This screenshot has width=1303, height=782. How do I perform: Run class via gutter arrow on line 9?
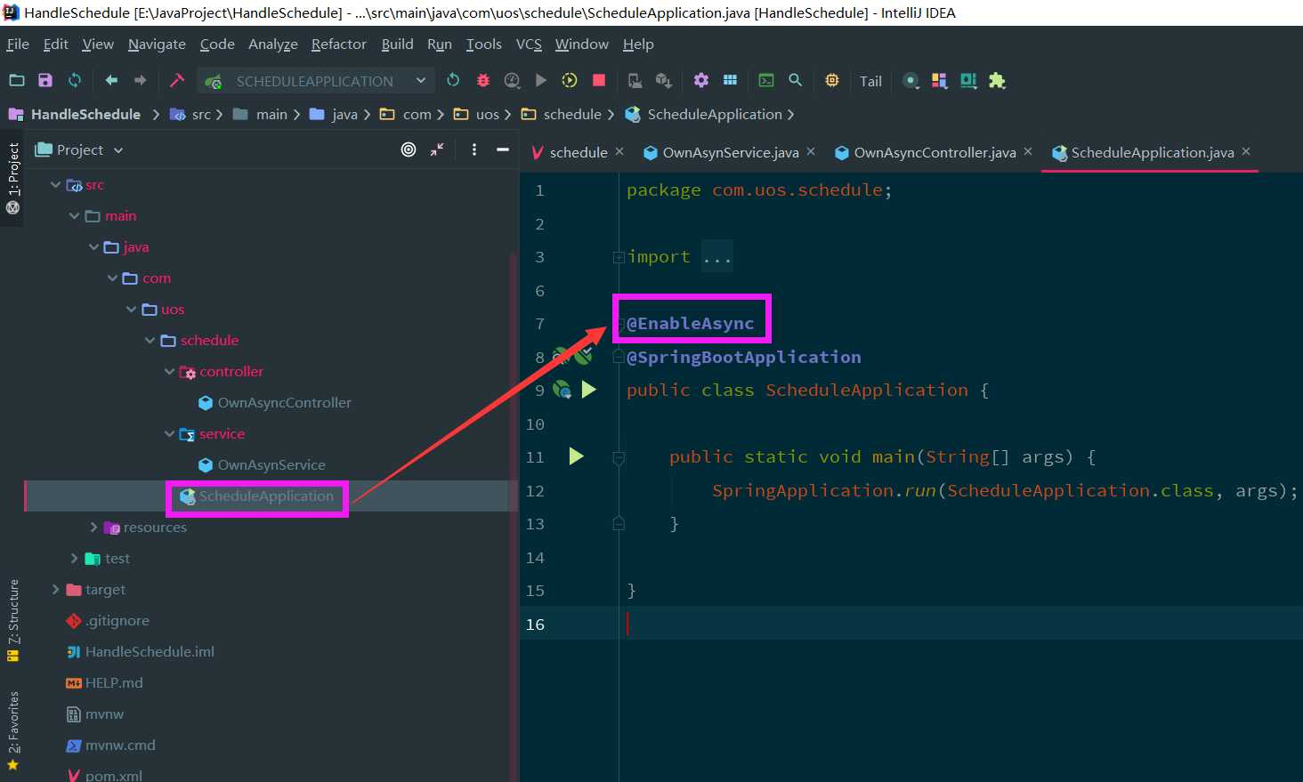[x=588, y=390]
